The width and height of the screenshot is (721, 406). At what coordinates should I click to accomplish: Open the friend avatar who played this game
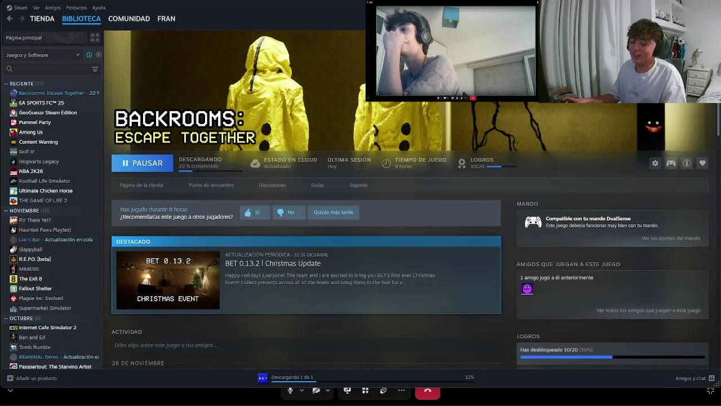click(x=527, y=289)
